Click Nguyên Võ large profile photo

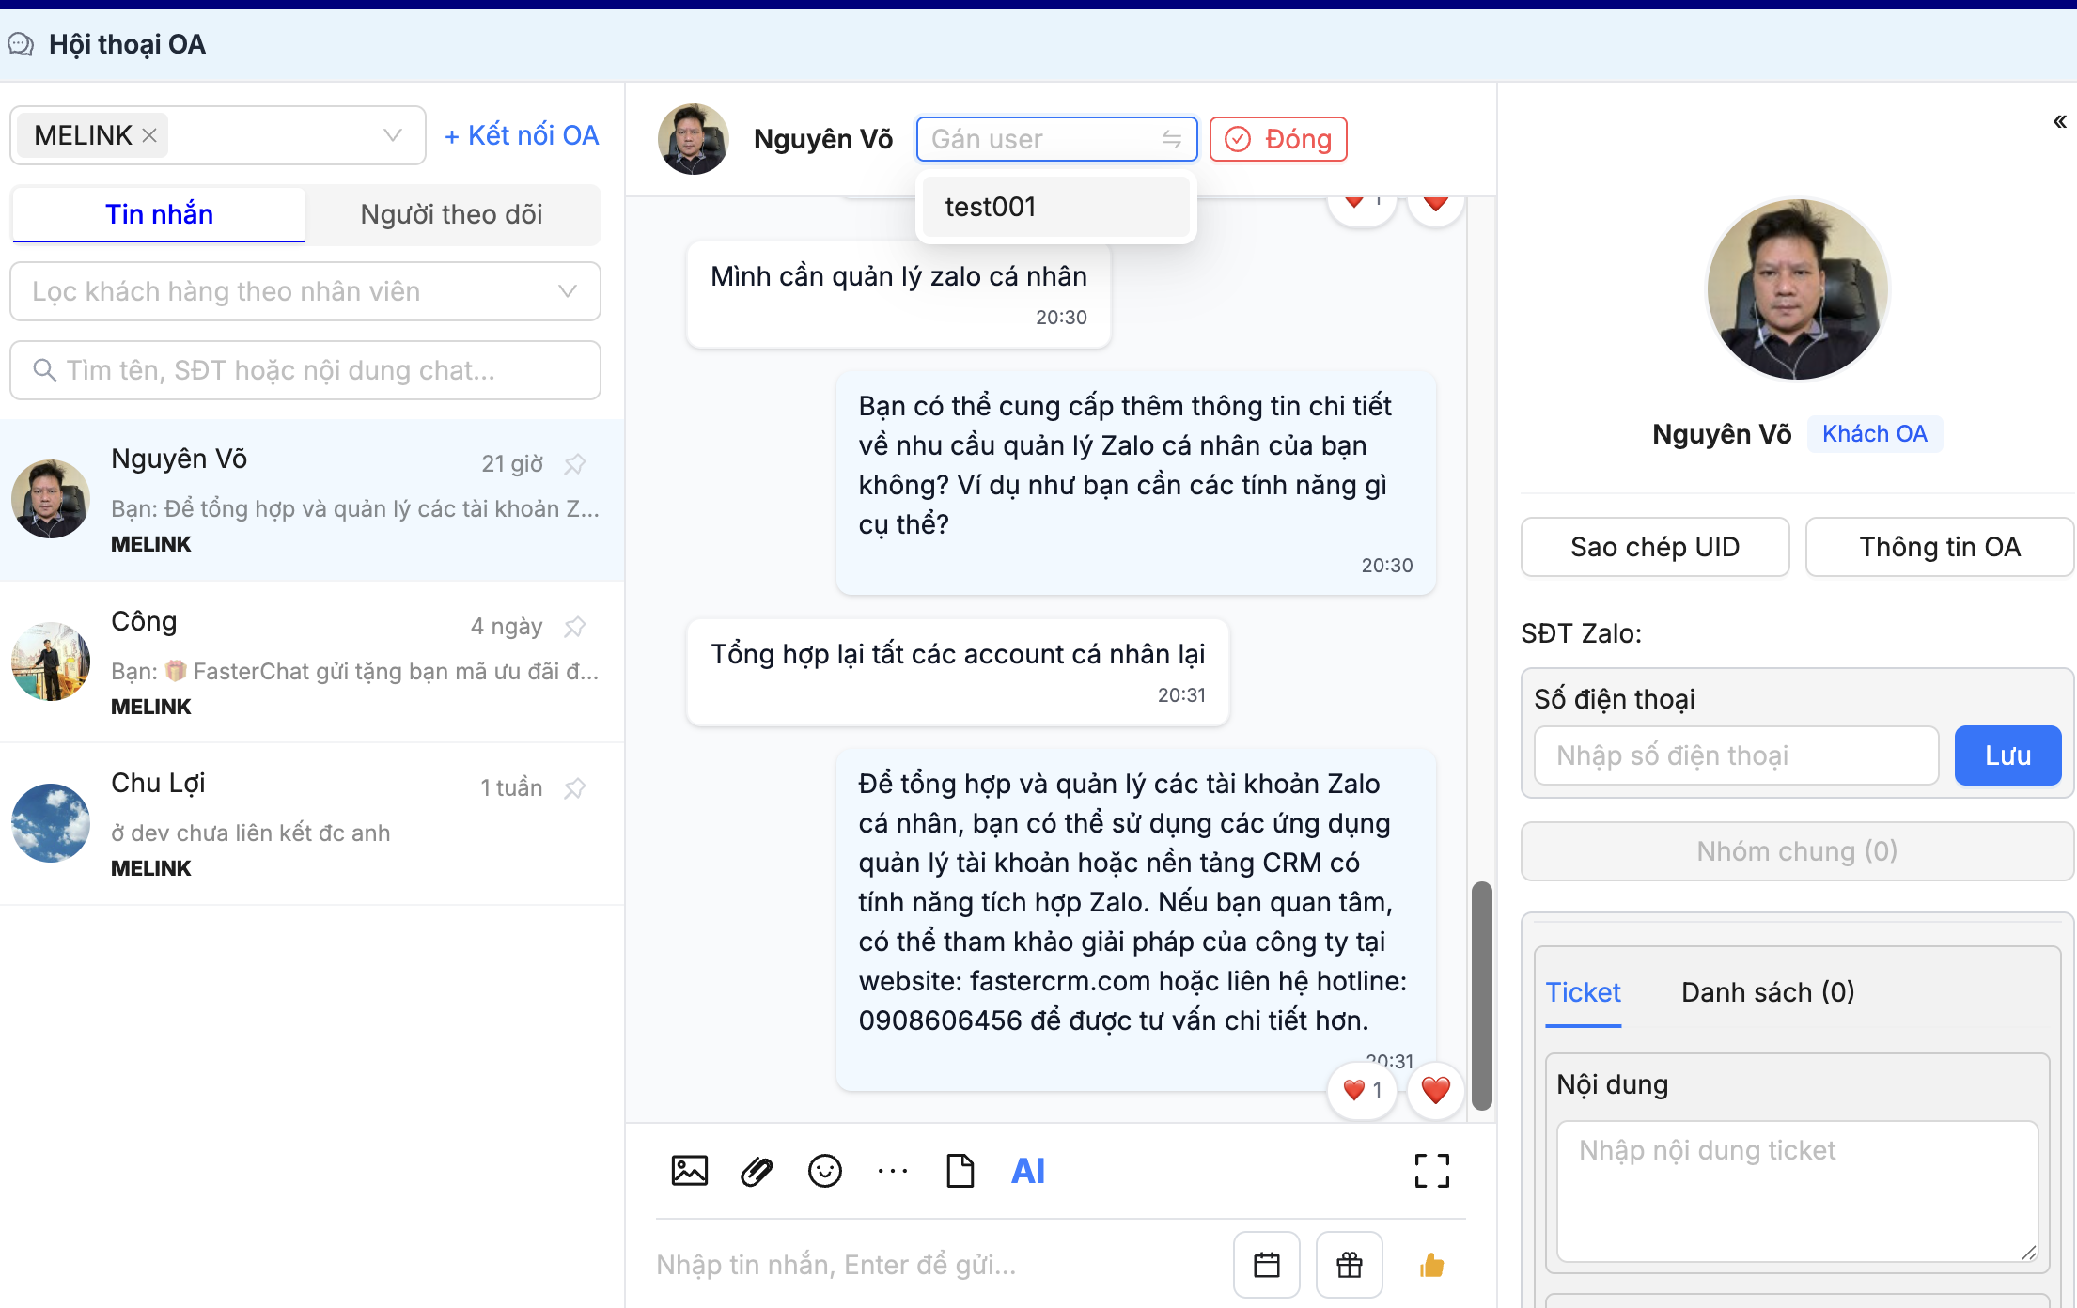click(x=1797, y=290)
